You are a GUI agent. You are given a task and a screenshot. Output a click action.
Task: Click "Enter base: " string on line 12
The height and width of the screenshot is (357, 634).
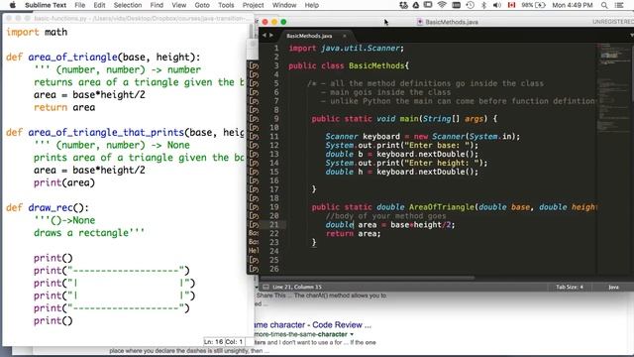pos(437,146)
